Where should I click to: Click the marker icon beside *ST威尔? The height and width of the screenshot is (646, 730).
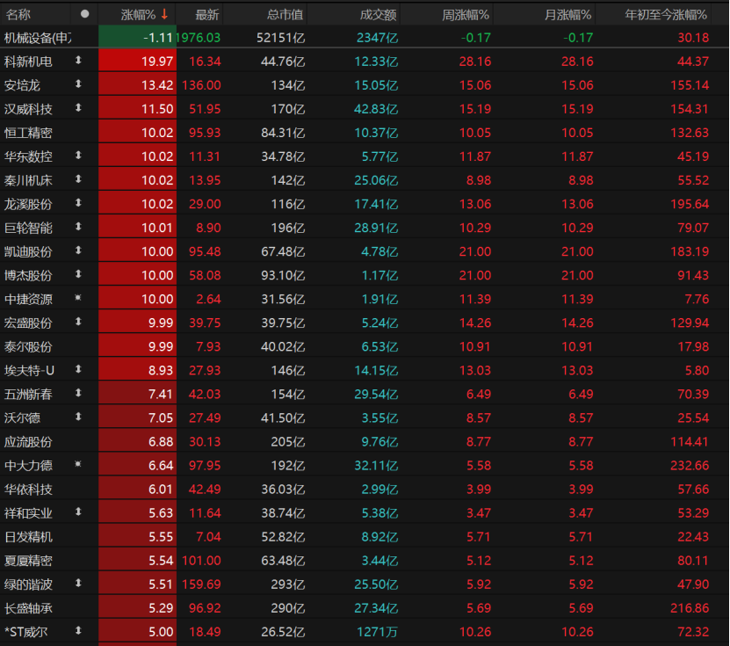78,630
